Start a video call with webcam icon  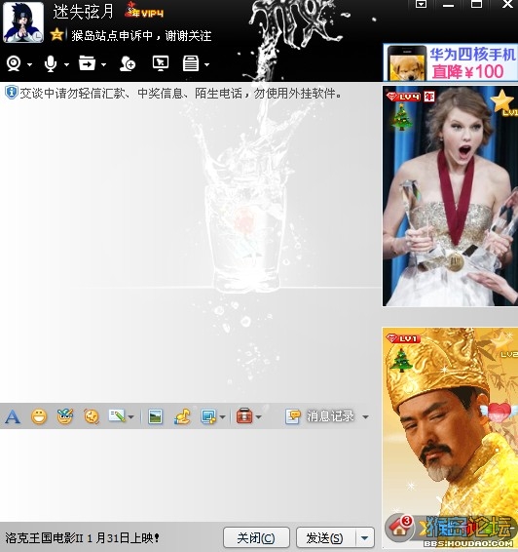14,64
